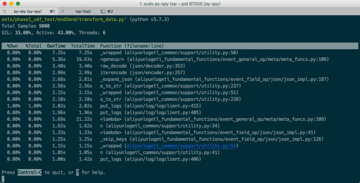Click the 5.36s OwnTime value
The width and height of the screenshot is (360, 183).
(x=59, y=59)
